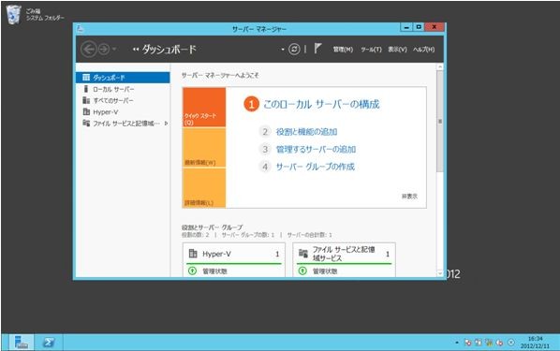Open the 管理(M) menu
This screenshot has width=560, height=351.
tap(343, 50)
